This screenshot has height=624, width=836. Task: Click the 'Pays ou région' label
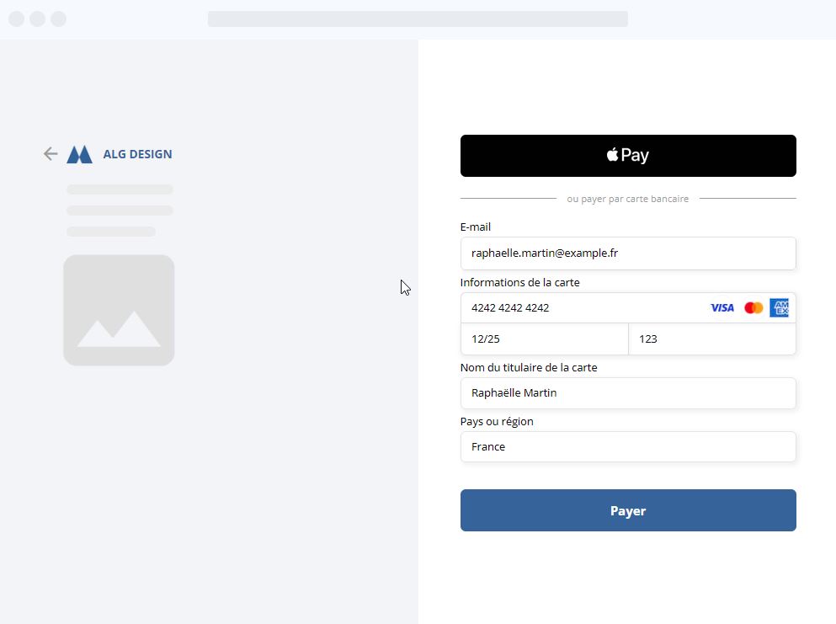point(497,422)
